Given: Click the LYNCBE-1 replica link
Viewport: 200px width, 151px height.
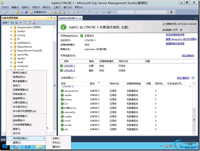Looking at the screenshot, I should click(69, 66).
